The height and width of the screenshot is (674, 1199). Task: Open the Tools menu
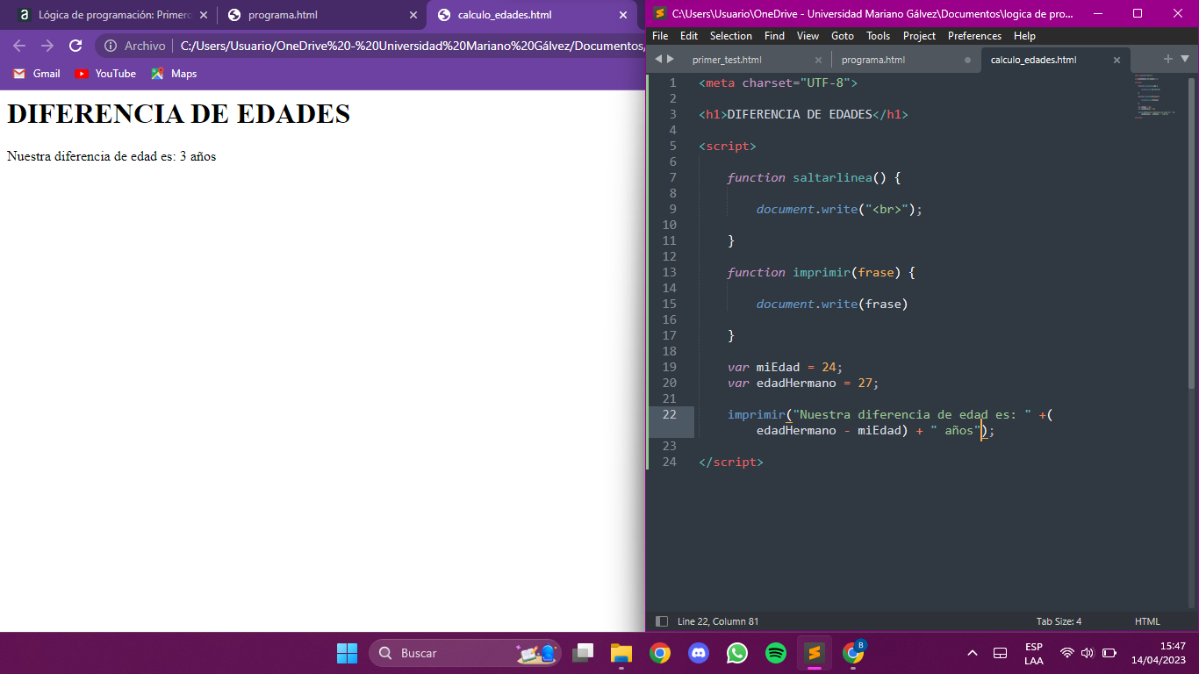[x=878, y=36]
